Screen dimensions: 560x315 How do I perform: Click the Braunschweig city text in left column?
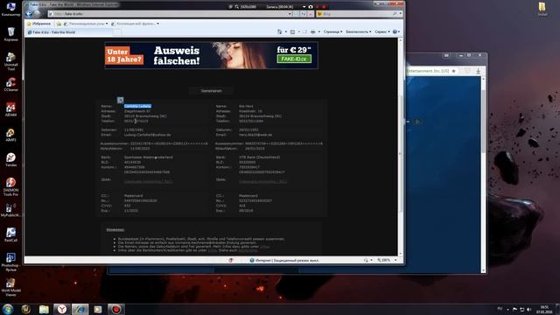(145, 116)
